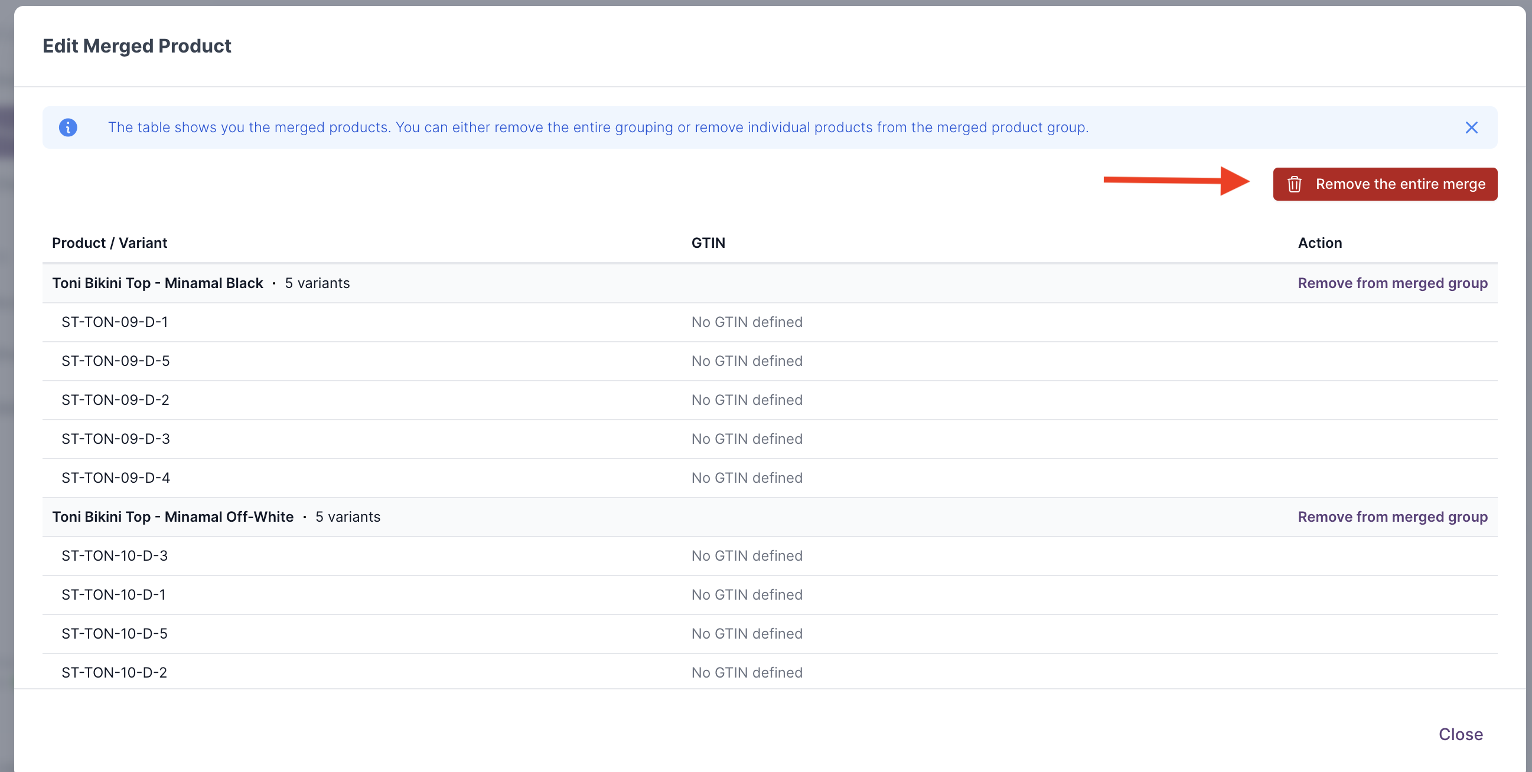Image resolution: width=1532 pixels, height=772 pixels.
Task: Click Toni Bikini Top - Minamal Black row
Action: [770, 283]
